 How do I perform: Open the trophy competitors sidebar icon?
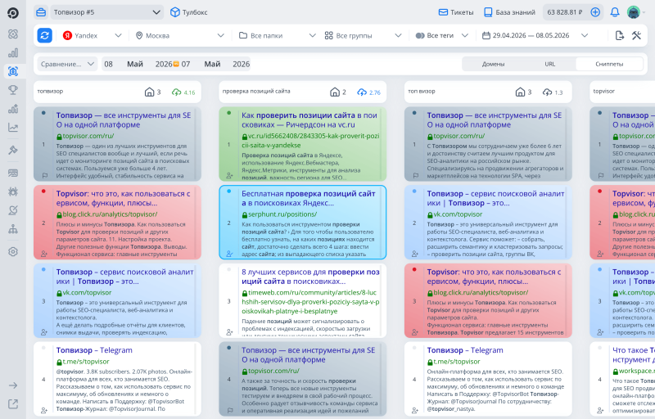(x=13, y=89)
